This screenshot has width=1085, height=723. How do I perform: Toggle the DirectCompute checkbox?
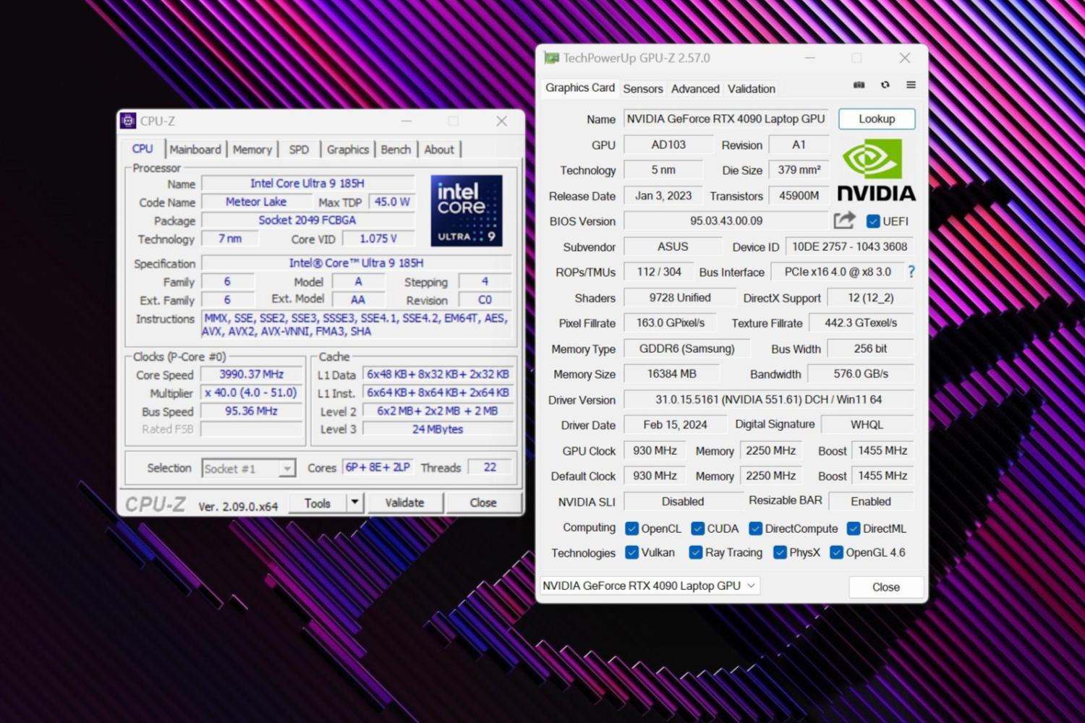pos(756,529)
